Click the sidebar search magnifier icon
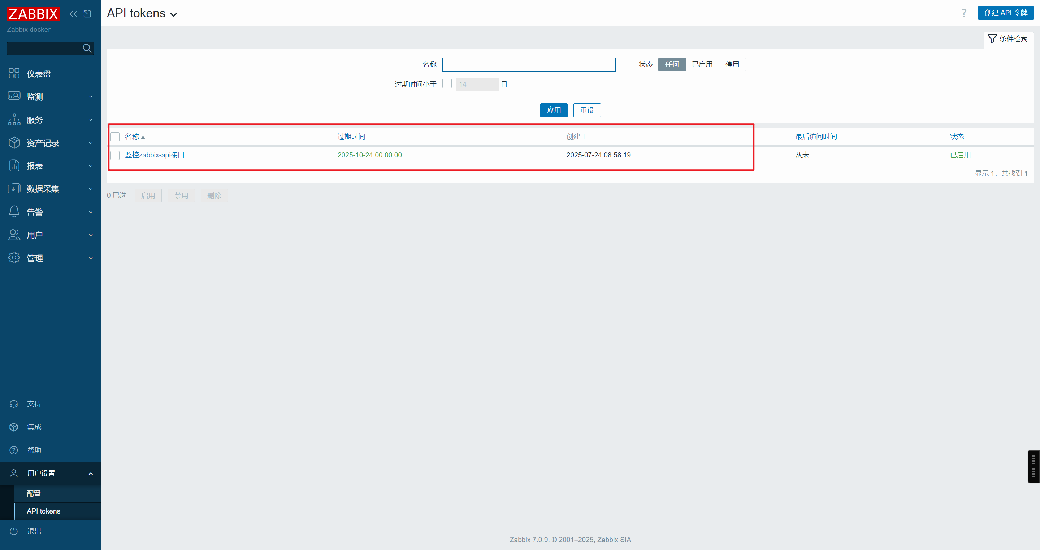The height and width of the screenshot is (550, 1040). click(x=87, y=48)
